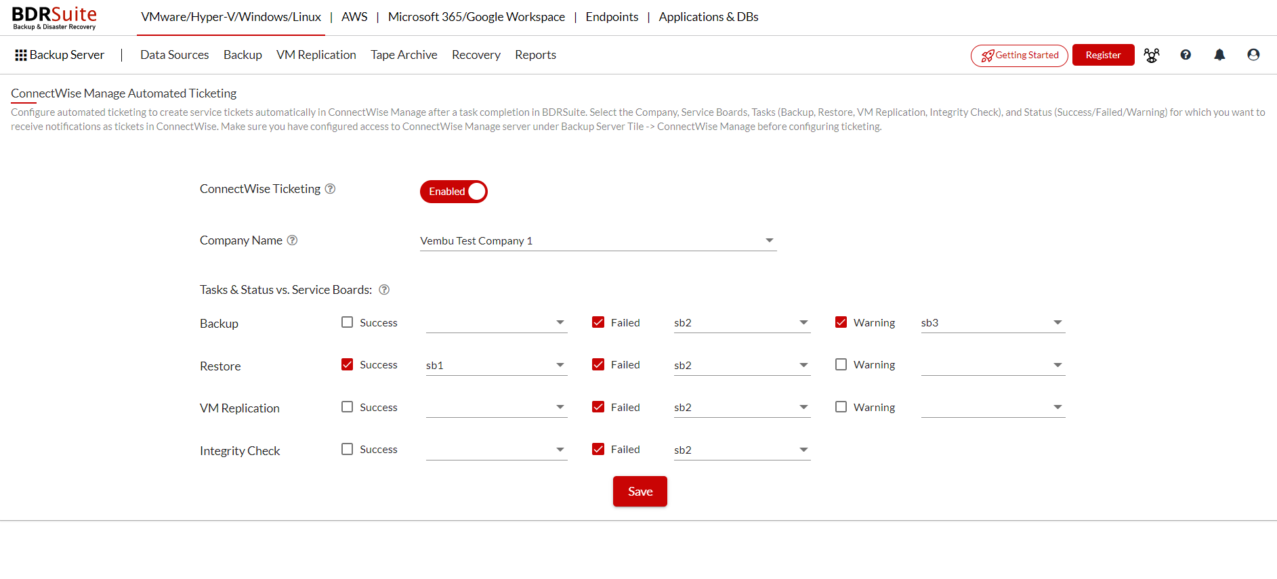Open Backup Success service board dropdown

(x=497, y=323)
